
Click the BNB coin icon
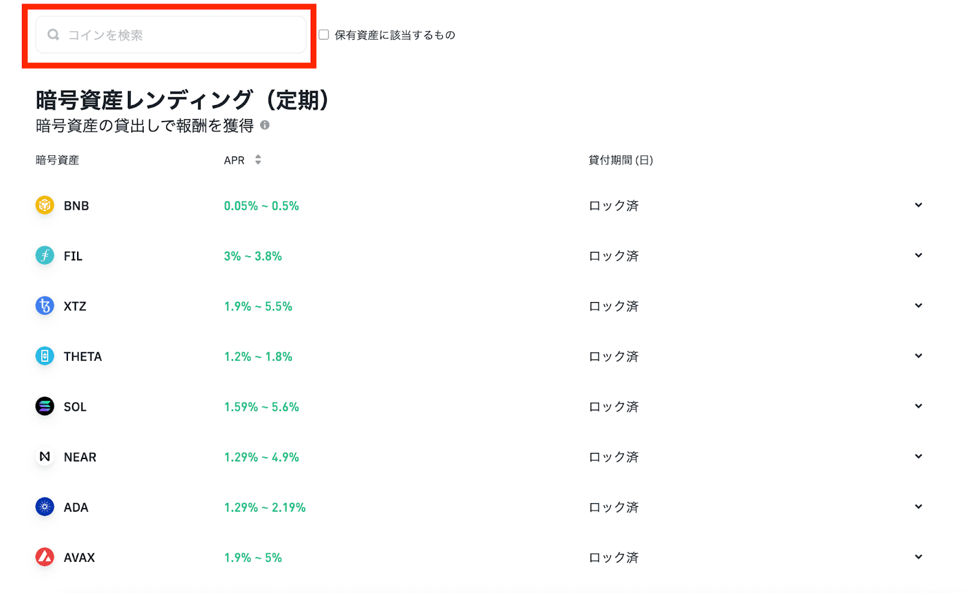(x=45, y=205)
